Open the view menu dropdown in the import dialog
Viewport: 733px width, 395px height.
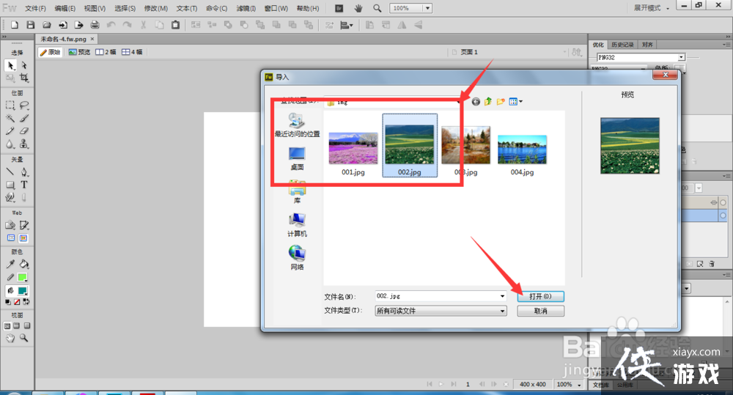[x=516, y=101]
